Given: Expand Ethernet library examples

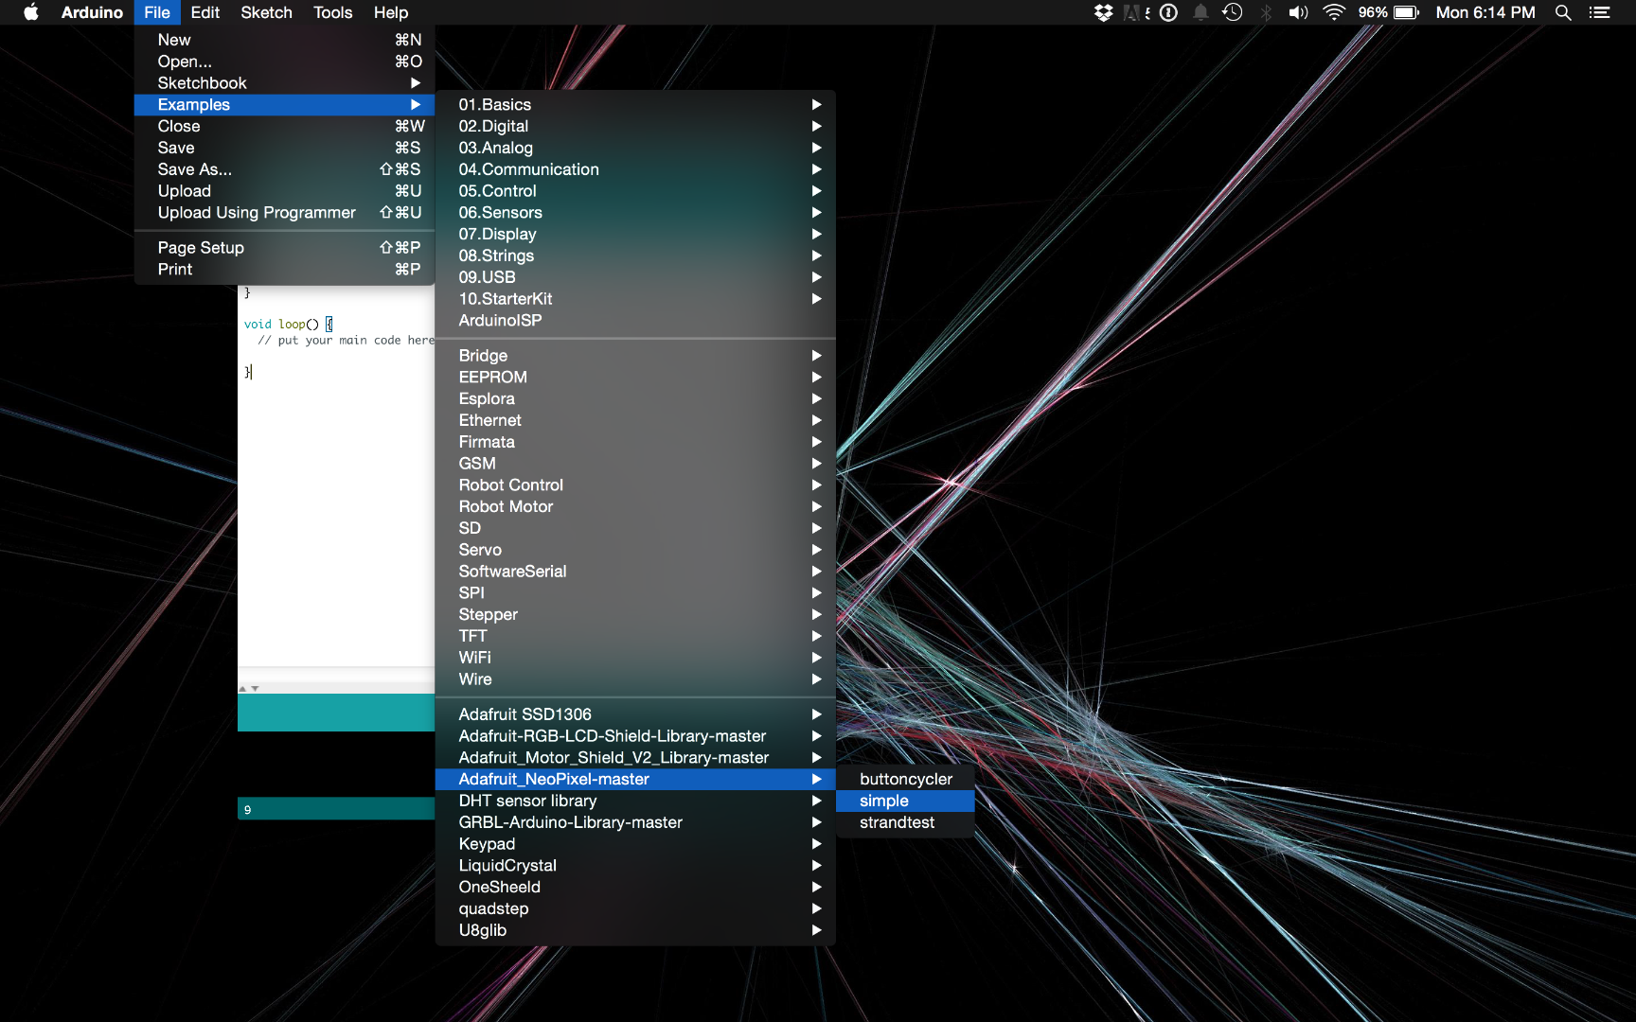Looking at the screenshot, I should pyautogui.click(x=635, y=420).
